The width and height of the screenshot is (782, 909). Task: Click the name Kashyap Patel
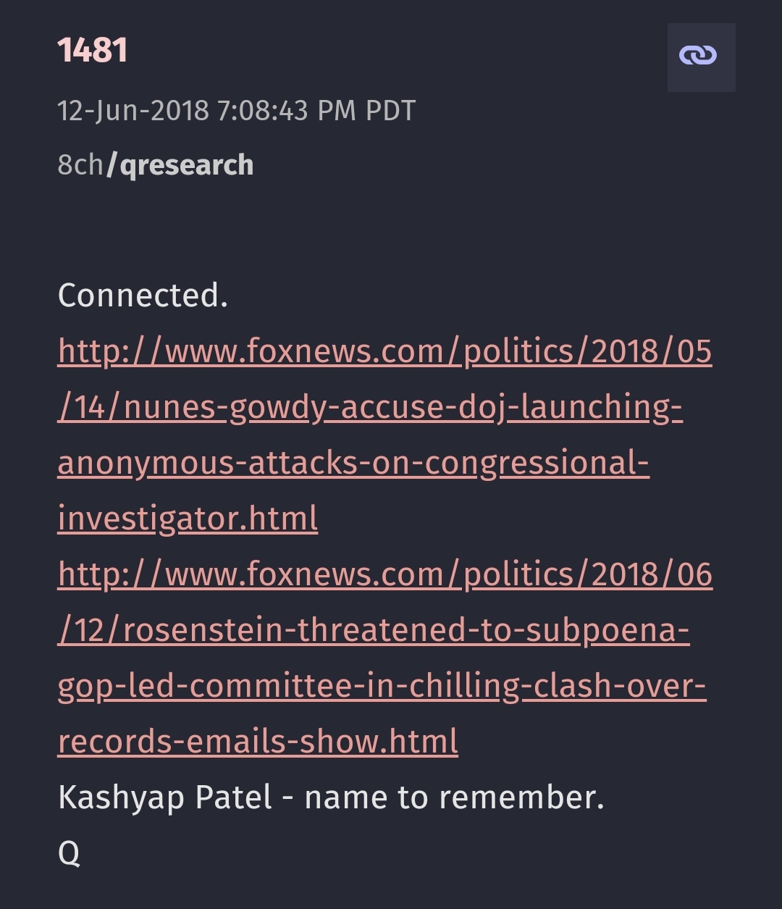point(165,797)
